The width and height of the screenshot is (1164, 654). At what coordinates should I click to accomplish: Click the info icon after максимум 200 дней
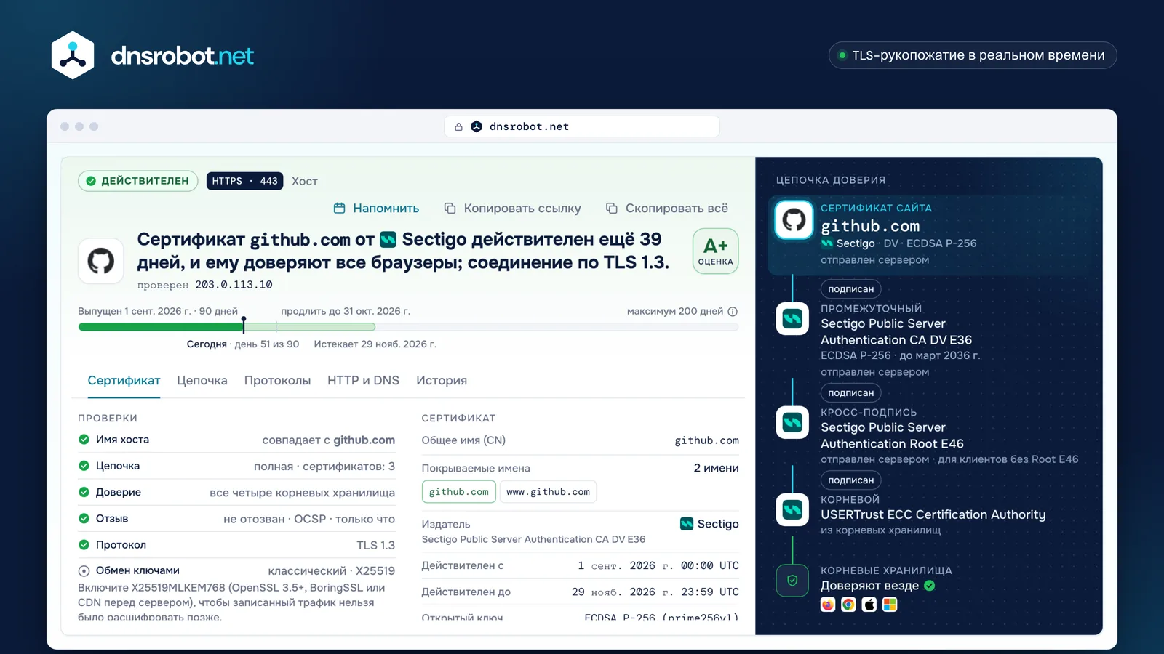click(733, 311)
